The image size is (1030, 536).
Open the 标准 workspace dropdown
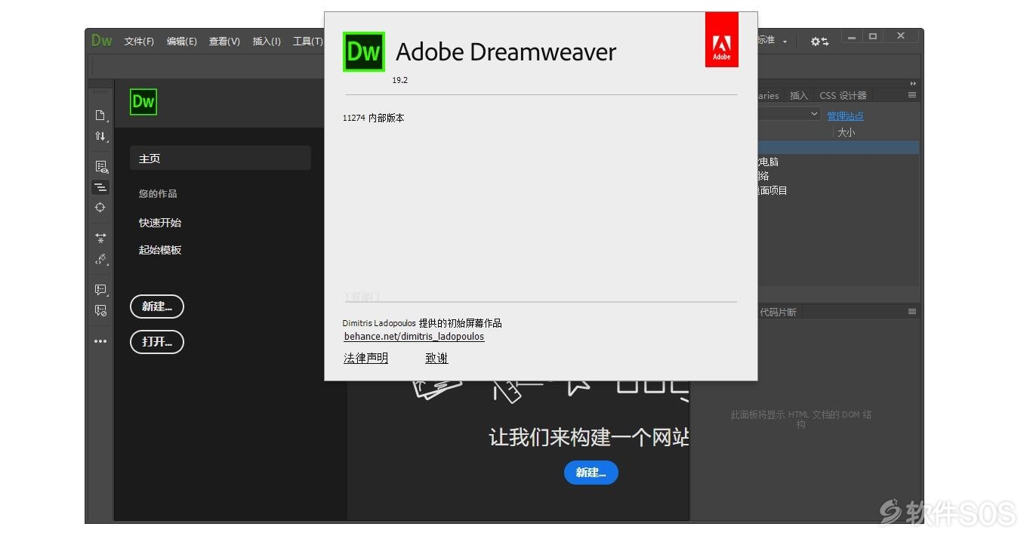772,41
